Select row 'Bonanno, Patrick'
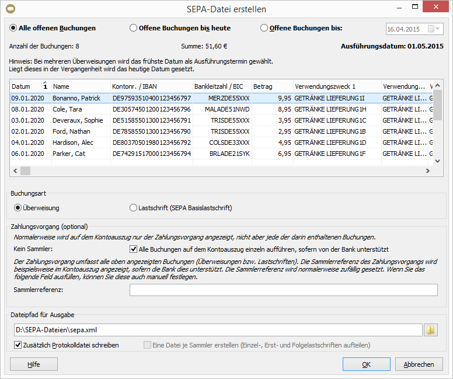Image resolution: width=453 pixels, height=379 pixels. (221, 98)
